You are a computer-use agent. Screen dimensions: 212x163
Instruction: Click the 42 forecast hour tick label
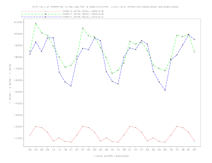tap(112, 150)
